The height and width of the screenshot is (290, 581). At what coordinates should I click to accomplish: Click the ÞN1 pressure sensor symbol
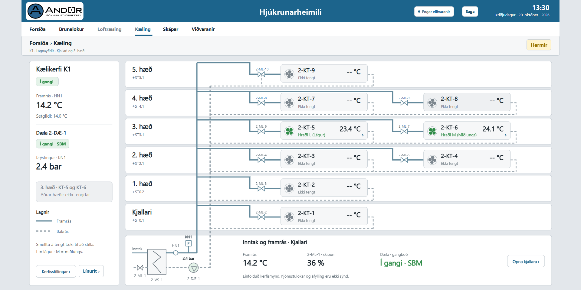[189, 243]
